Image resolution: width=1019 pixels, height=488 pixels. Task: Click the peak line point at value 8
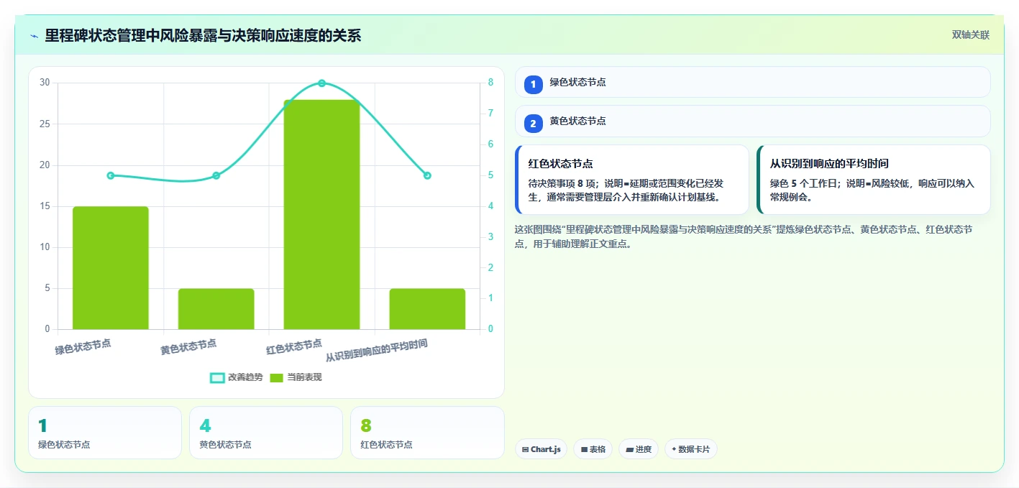point(321,83)
